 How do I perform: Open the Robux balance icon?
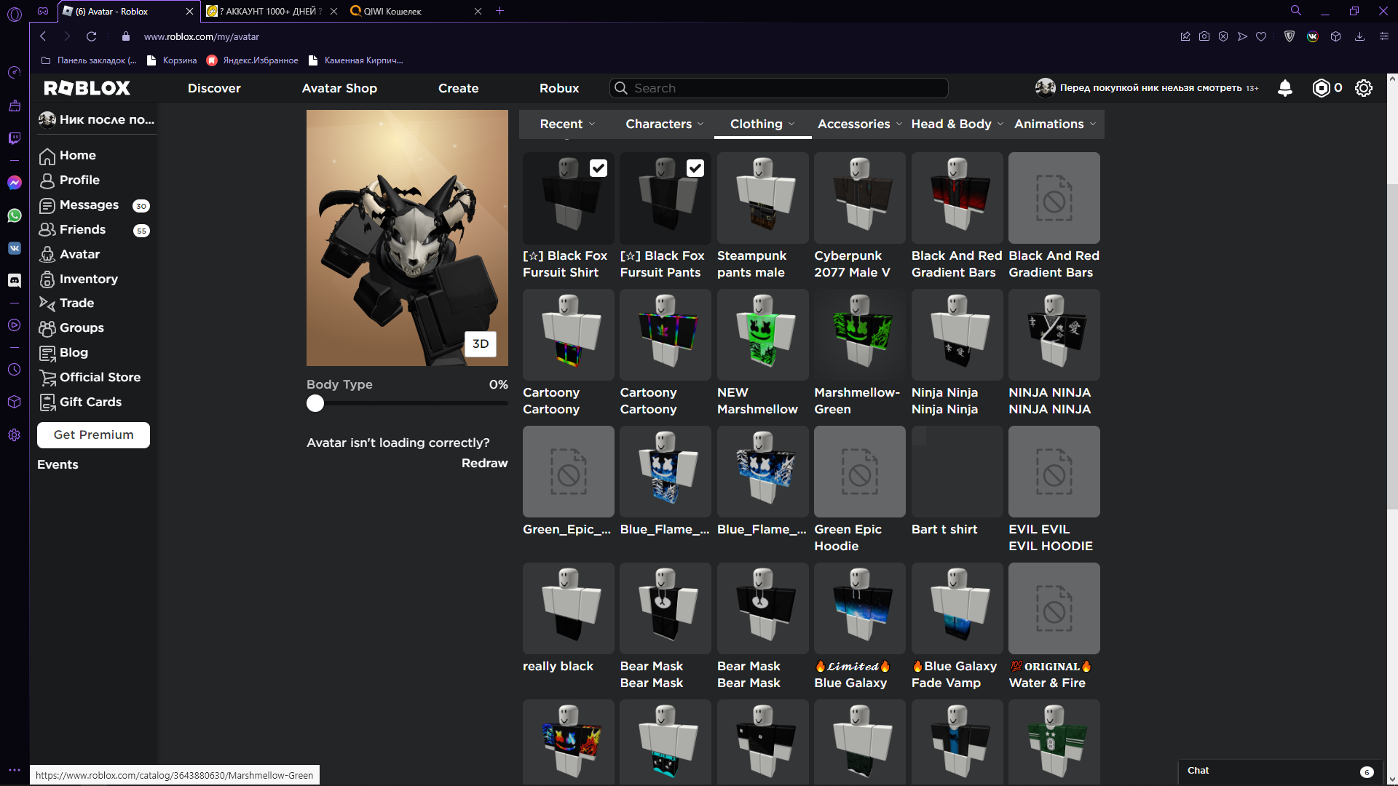click(1321, 88)
